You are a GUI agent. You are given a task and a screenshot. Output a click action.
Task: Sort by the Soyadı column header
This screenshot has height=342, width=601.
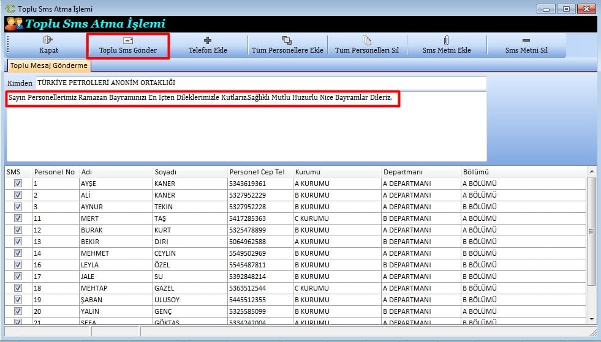tap(165, 172)
